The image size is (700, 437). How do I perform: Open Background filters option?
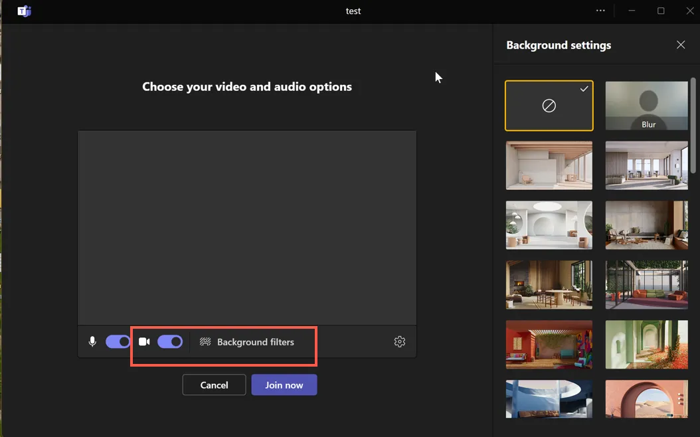247,342
